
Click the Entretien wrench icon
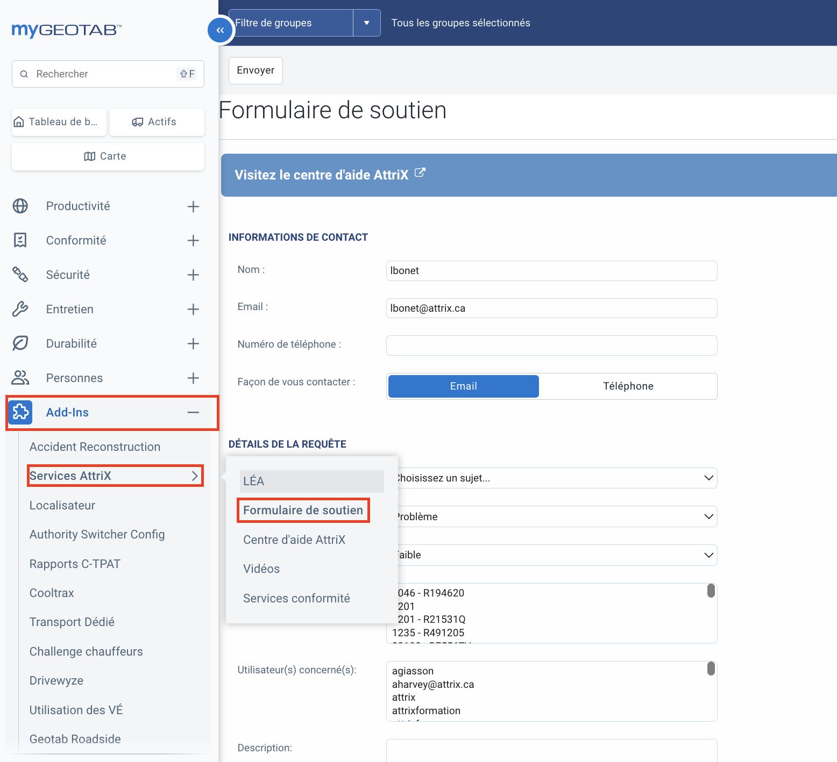click(x=20, y=309)
